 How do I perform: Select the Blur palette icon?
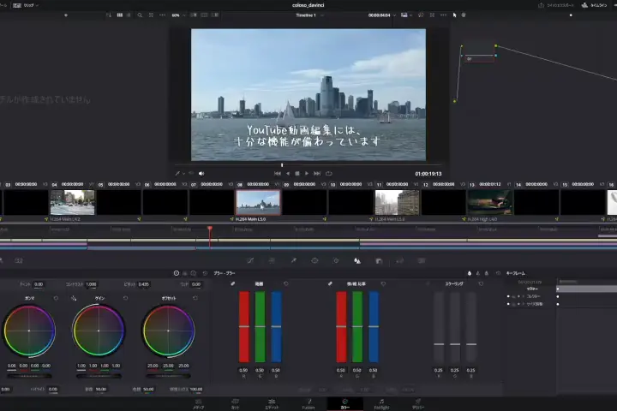(x=357, y=261)
